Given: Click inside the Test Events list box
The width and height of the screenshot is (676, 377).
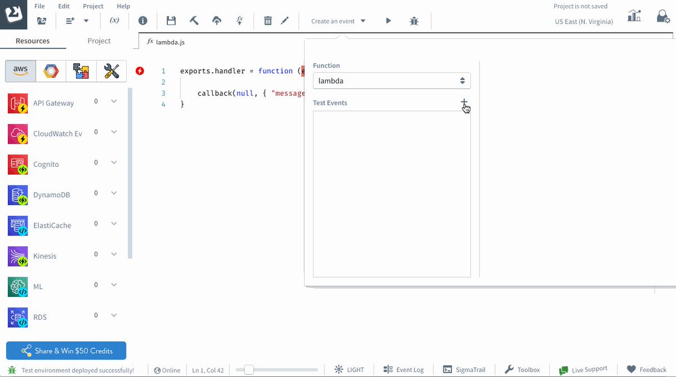Looking at the screenshot, I should click(392, 194).
